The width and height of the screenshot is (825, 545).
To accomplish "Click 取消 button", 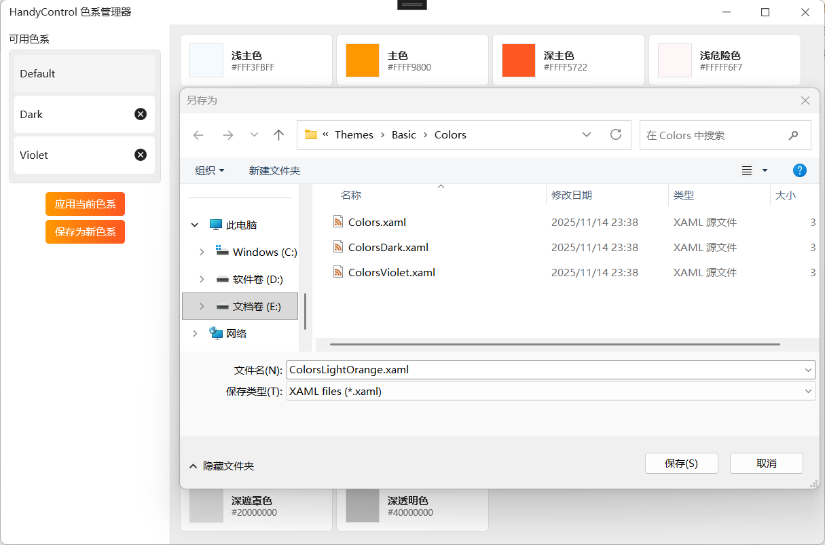I will [767, 463].
